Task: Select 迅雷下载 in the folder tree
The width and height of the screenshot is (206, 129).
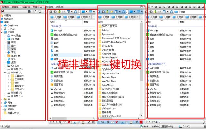Action: coord(16,56)
